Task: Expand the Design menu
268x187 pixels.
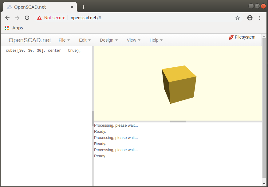Action: point(109,40)
